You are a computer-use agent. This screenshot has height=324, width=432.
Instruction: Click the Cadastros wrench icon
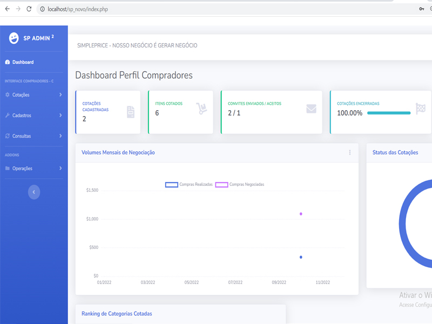tap(8, 115)
